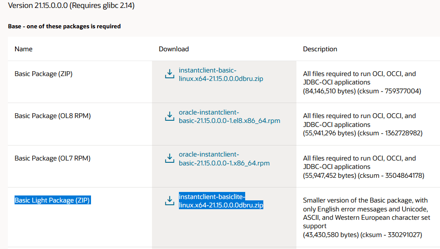This screenshot has width=440, height=249.
Task: Click download icon for OL7 RPM package
Action: (170, 158)
